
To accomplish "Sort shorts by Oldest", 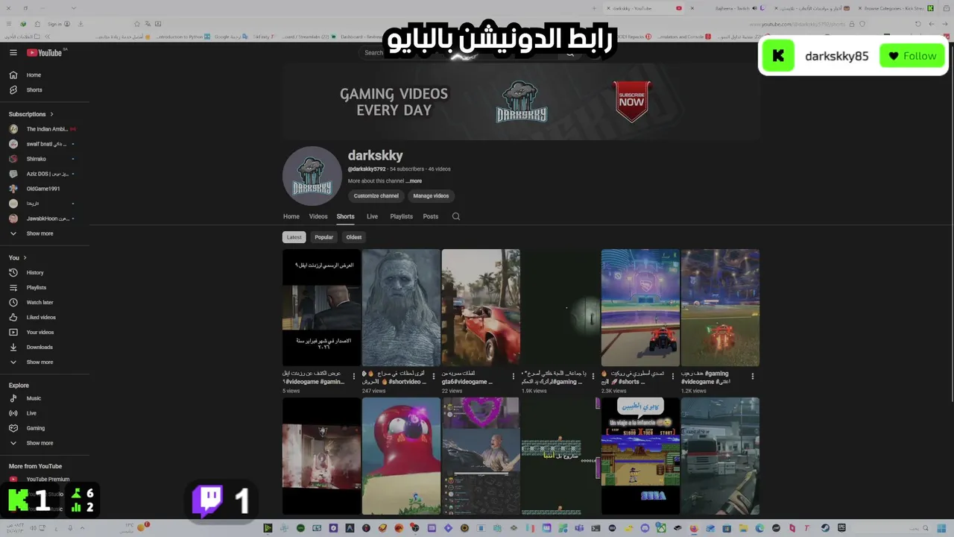I will click(354, 238).
